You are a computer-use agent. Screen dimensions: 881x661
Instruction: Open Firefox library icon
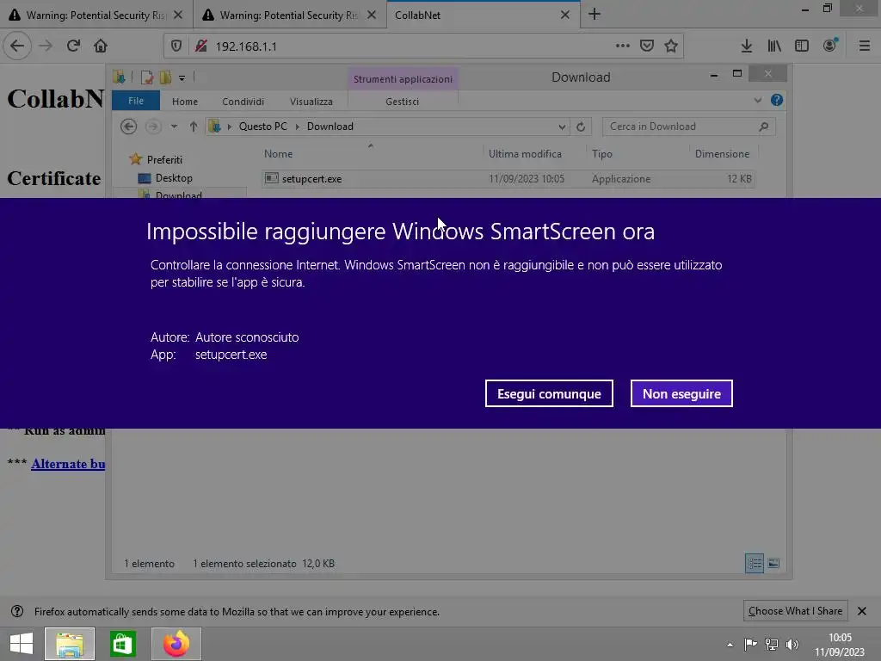[774, 46]
